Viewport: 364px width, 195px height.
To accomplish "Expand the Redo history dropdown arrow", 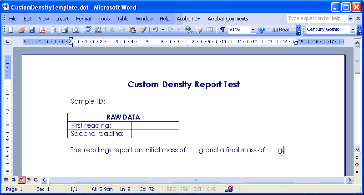I will point(178,30).
